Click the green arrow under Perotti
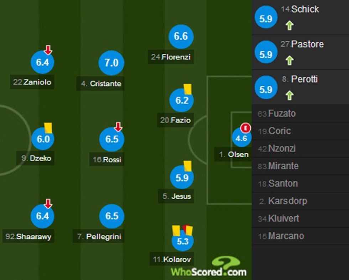The height and width of the screenshot is (280, 349). tap(290, 95)
